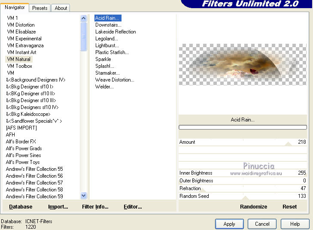Select Andrew's Filter Collection 57
The height and width of the screenshot is (230, 313).
[34, 183]
